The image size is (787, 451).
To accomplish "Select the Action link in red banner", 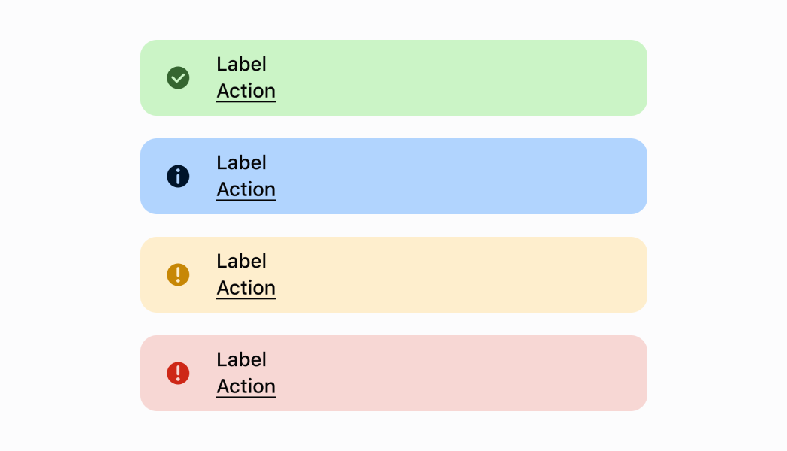I will [x=246, y=386].
